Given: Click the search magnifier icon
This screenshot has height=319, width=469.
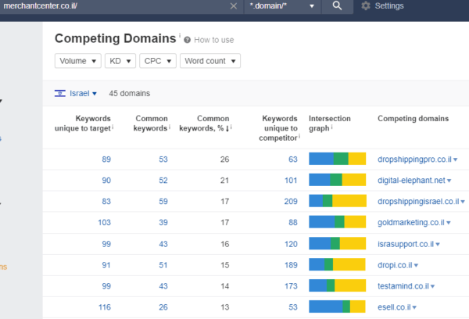Looking at the screenshot, I should [x=337, y=5].
